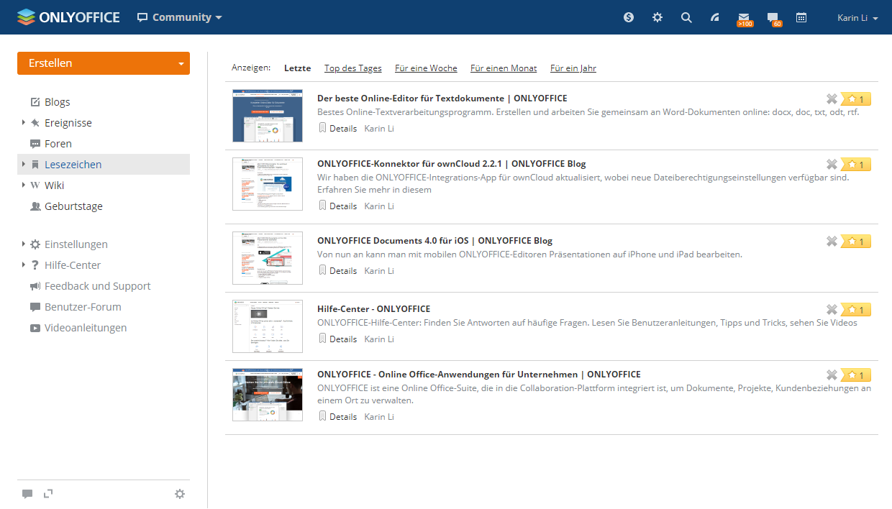Select Für eine Woche filter

point(426,68)
